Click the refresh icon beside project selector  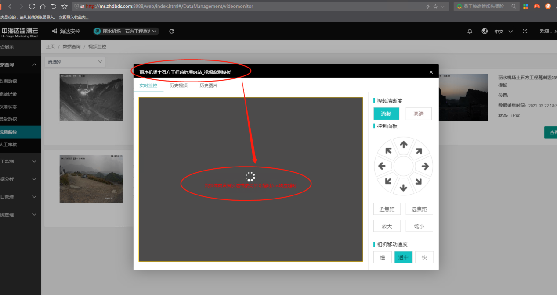tap(172, 32)
